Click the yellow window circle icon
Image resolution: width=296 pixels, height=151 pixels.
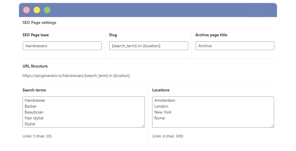click(x=37, y=10)
